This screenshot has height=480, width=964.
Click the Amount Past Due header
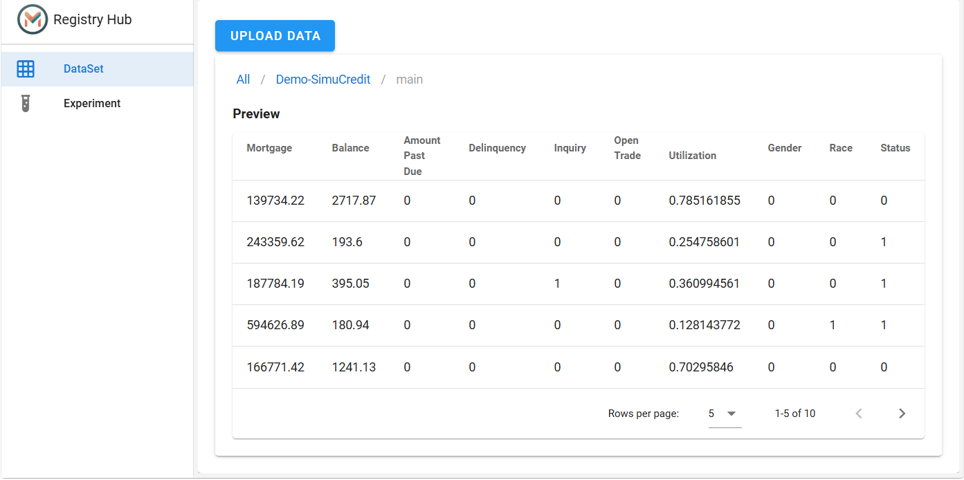click(422, 156)
